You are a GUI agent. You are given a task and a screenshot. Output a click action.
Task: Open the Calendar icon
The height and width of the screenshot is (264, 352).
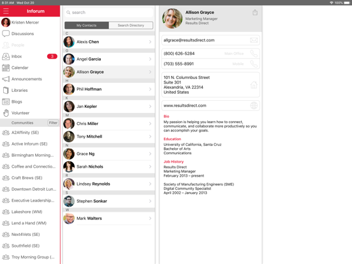pos(6,68)
